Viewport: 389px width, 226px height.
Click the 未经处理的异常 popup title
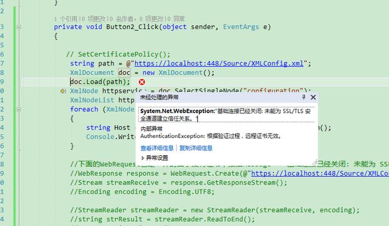tap(159, 97)
